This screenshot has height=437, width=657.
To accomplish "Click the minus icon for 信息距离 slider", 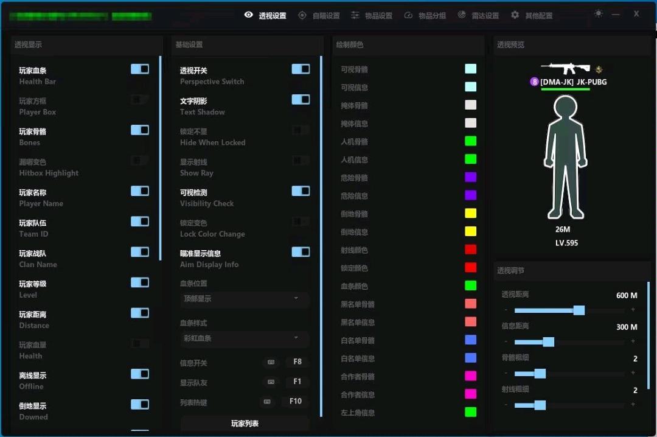I will point(506,342).
